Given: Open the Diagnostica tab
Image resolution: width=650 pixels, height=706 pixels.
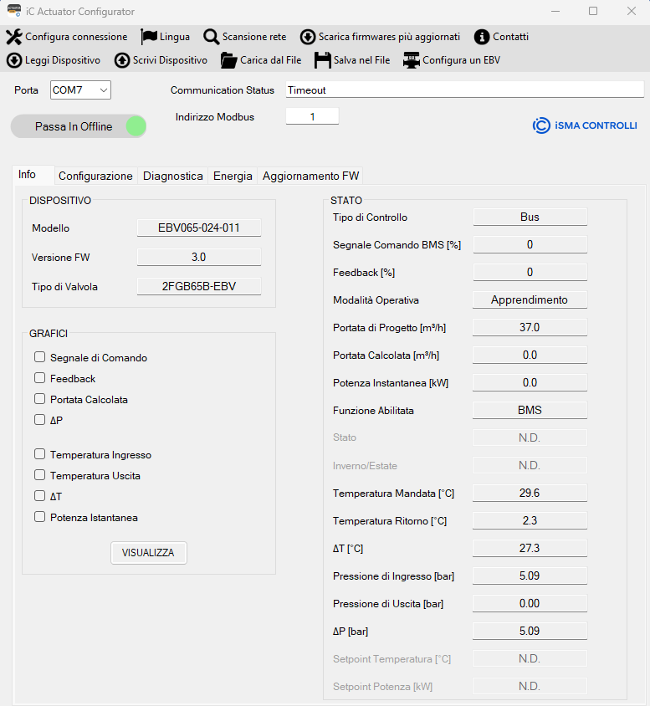Looking at the screenshot, I should click(172, 176).
